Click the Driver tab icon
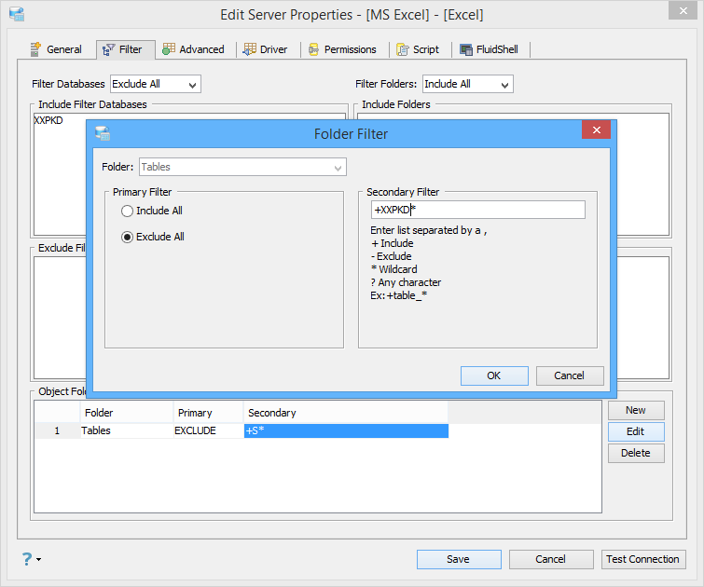The width and height of the screenshot is (704, 587). [x=249, y=48]
